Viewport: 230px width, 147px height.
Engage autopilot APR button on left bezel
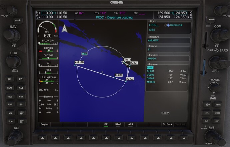(x=10, y=105)
